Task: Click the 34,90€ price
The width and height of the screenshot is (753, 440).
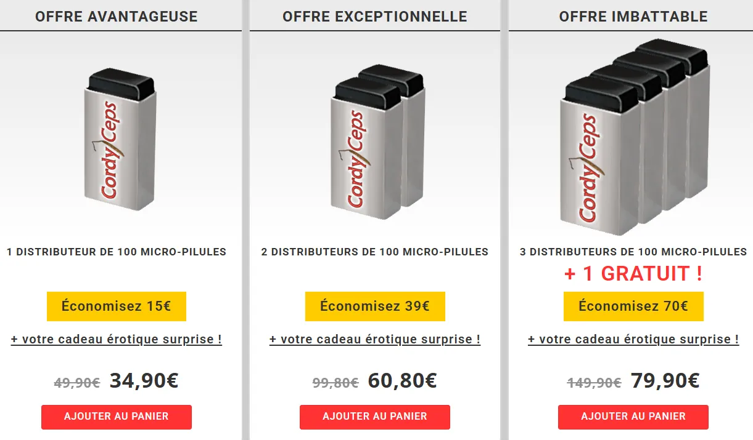Action: (144, 381)
